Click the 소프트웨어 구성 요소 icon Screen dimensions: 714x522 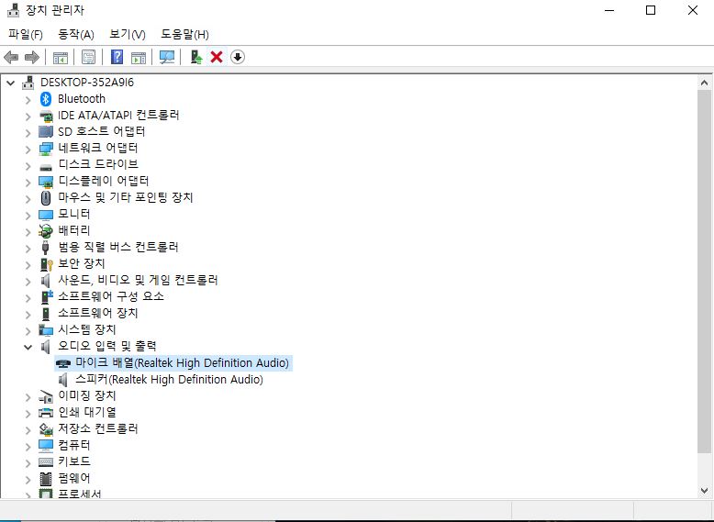(47, 296)
